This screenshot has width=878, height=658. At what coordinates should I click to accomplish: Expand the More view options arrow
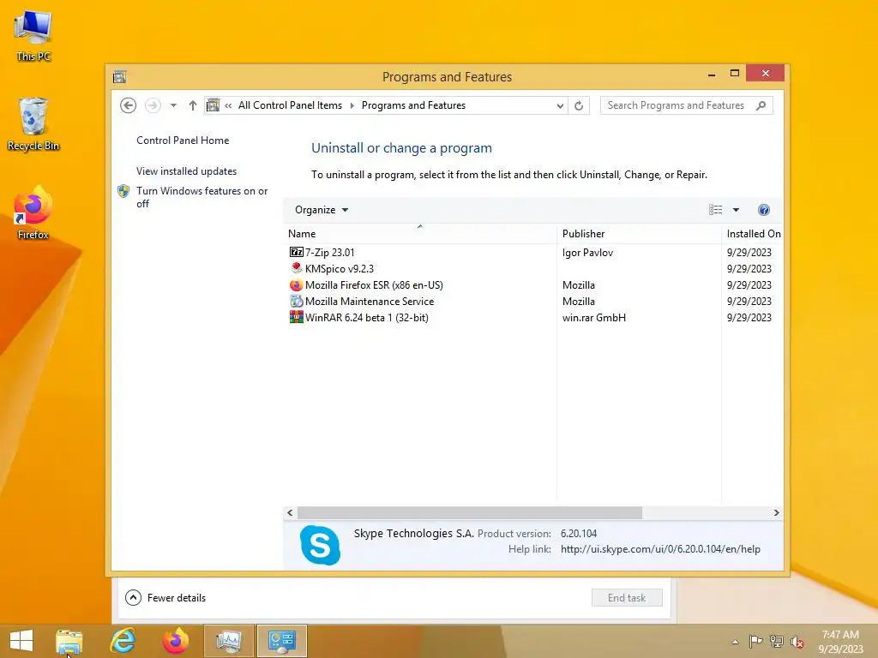pyautogui.click(x=736, y=210)
